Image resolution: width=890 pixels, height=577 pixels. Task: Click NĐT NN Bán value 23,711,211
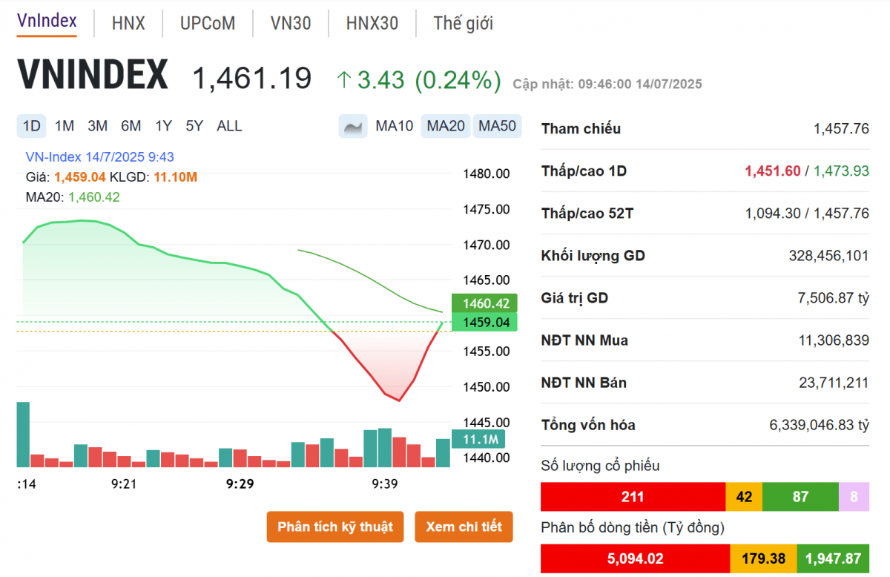(x=832, y=383)
